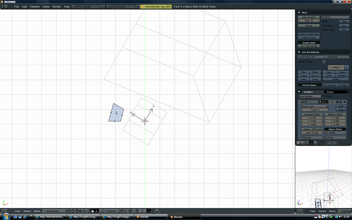This screenshot has height=220, width=352.
Task: Toggle Array modifier during rendering icon
Action: (320, 102)
